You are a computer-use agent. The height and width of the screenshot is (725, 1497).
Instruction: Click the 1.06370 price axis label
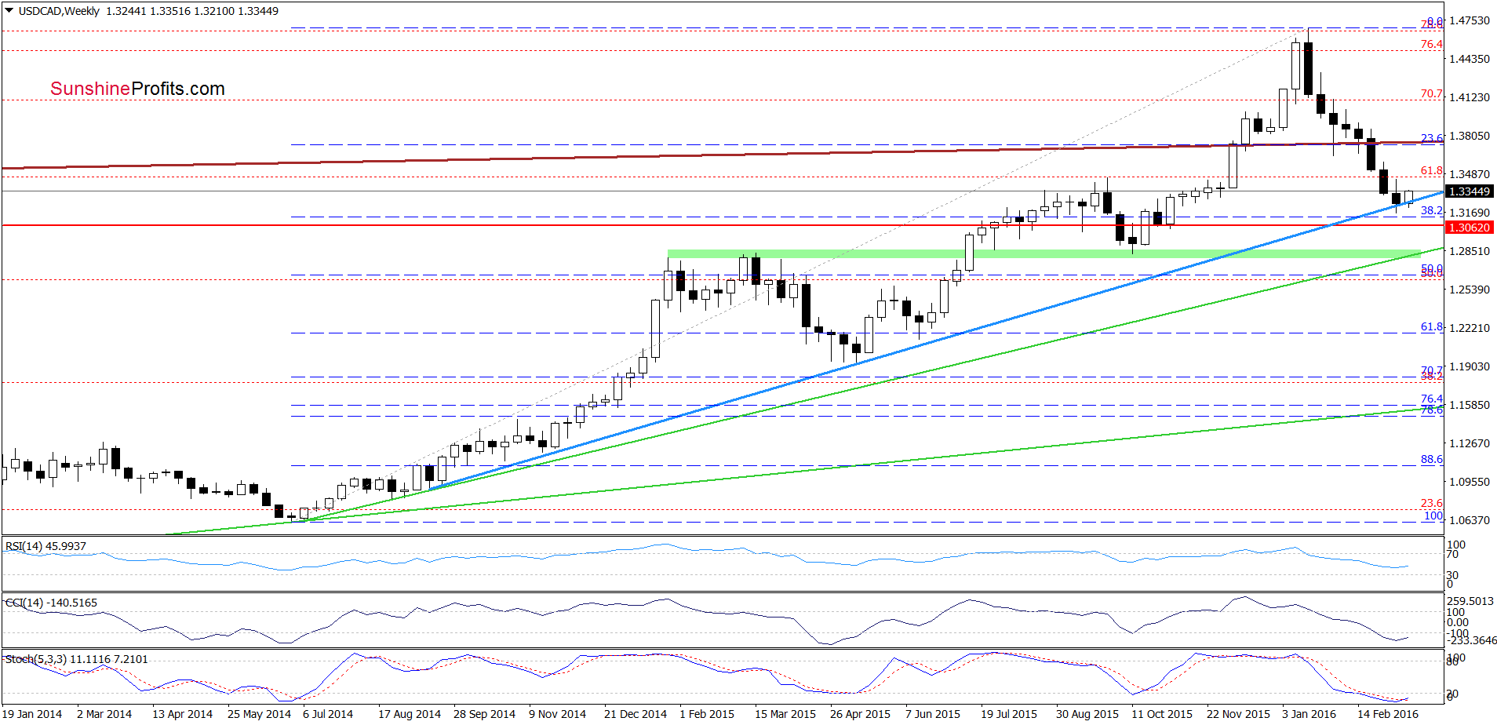[1469, 520]
